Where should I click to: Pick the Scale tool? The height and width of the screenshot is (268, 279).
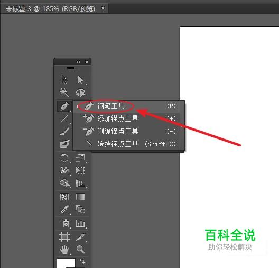pos(80,158)
